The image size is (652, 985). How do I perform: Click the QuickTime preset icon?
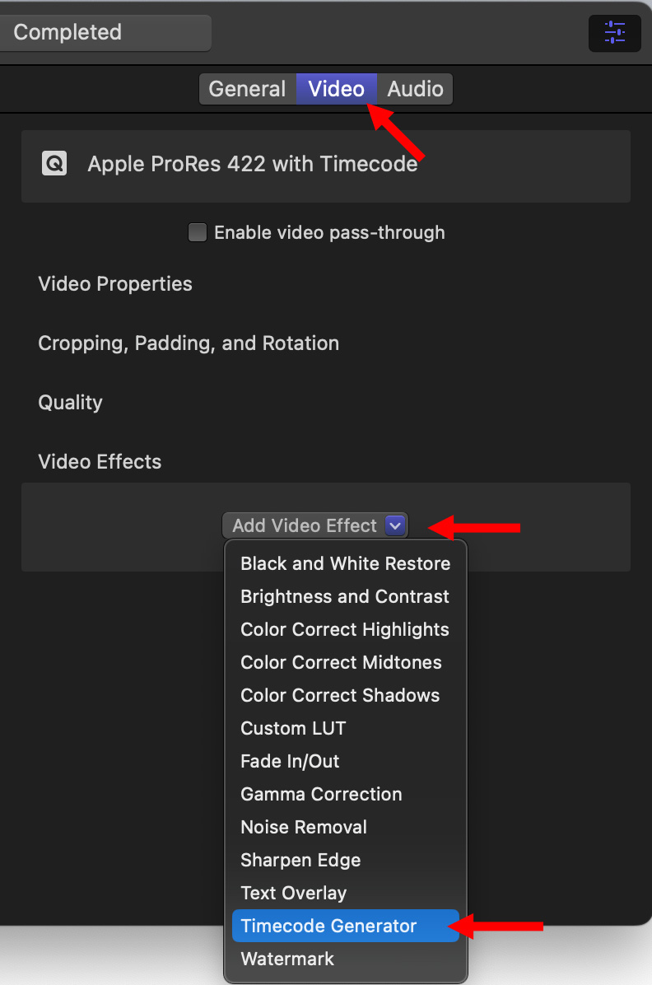[x=54, y=164]
